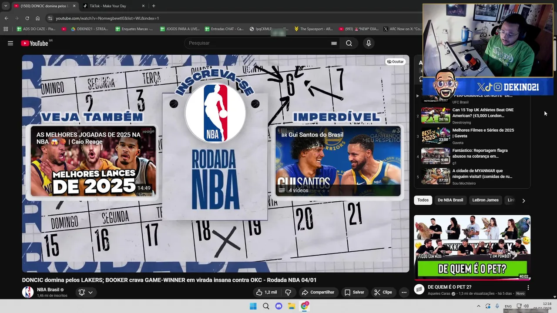Open Enquetes Marcas bookmark
The height and width of the screenshot is (313, 557).
(134, 29)
